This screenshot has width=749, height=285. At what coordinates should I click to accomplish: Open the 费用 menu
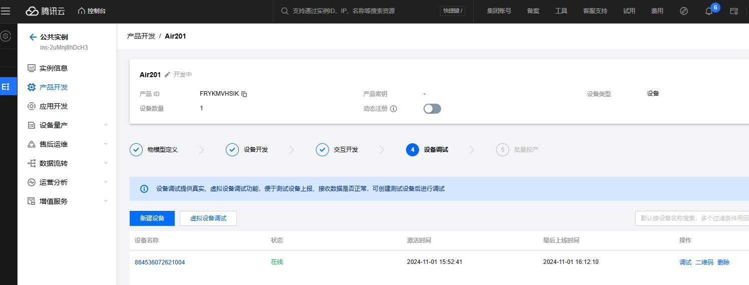click(657, 11)
